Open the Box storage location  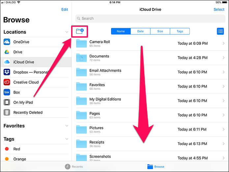[36, 92]
